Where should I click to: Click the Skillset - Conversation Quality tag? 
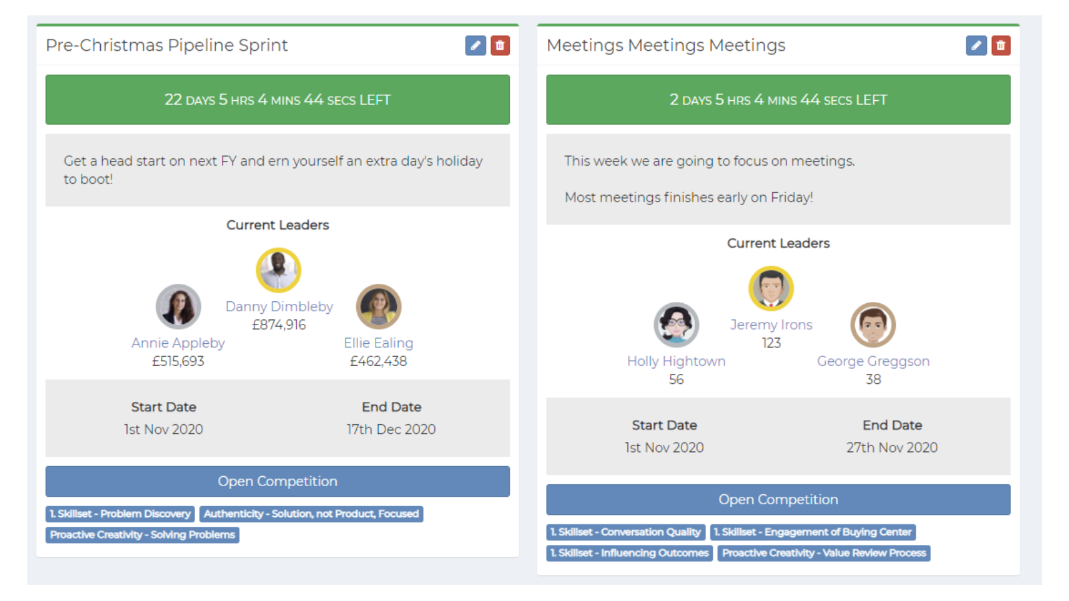[625, 532]
